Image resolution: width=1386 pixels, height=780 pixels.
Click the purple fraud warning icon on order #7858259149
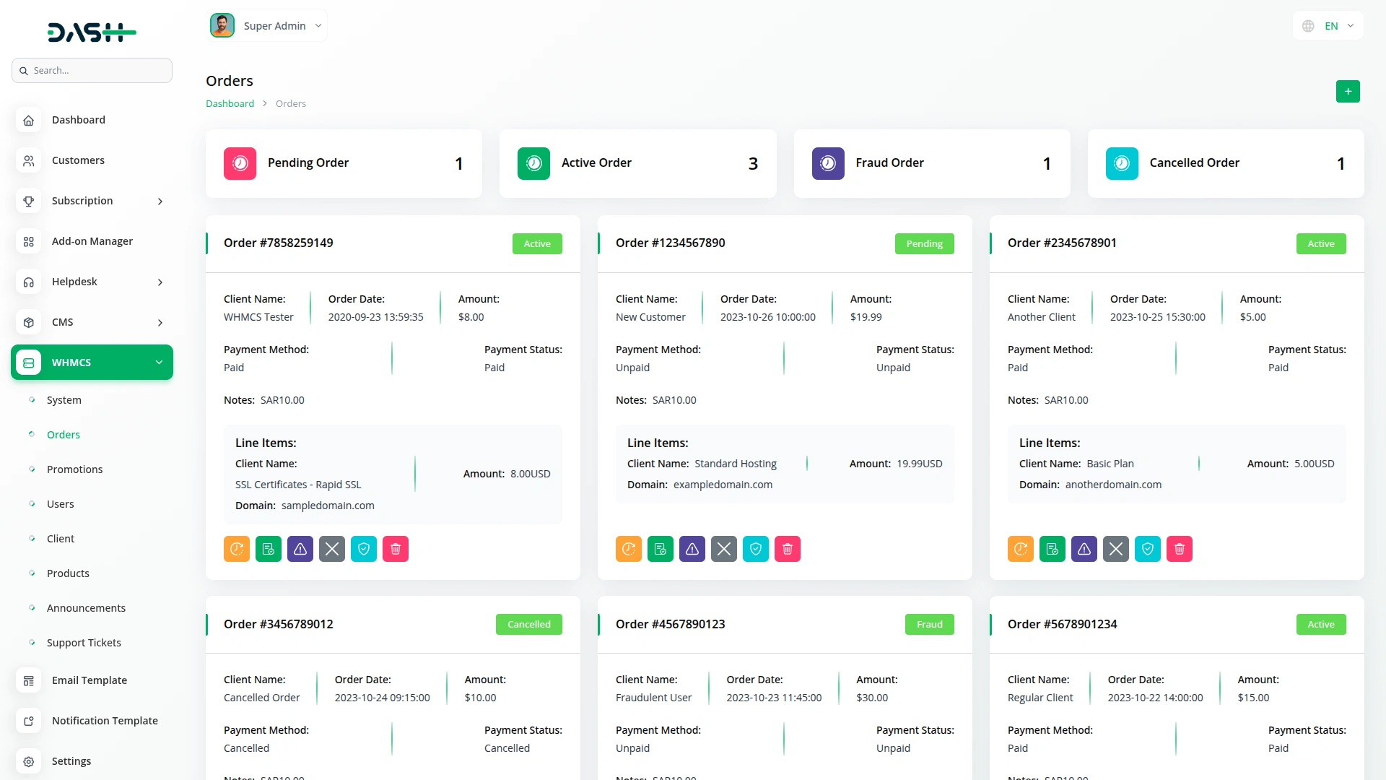tap(300, 549)
